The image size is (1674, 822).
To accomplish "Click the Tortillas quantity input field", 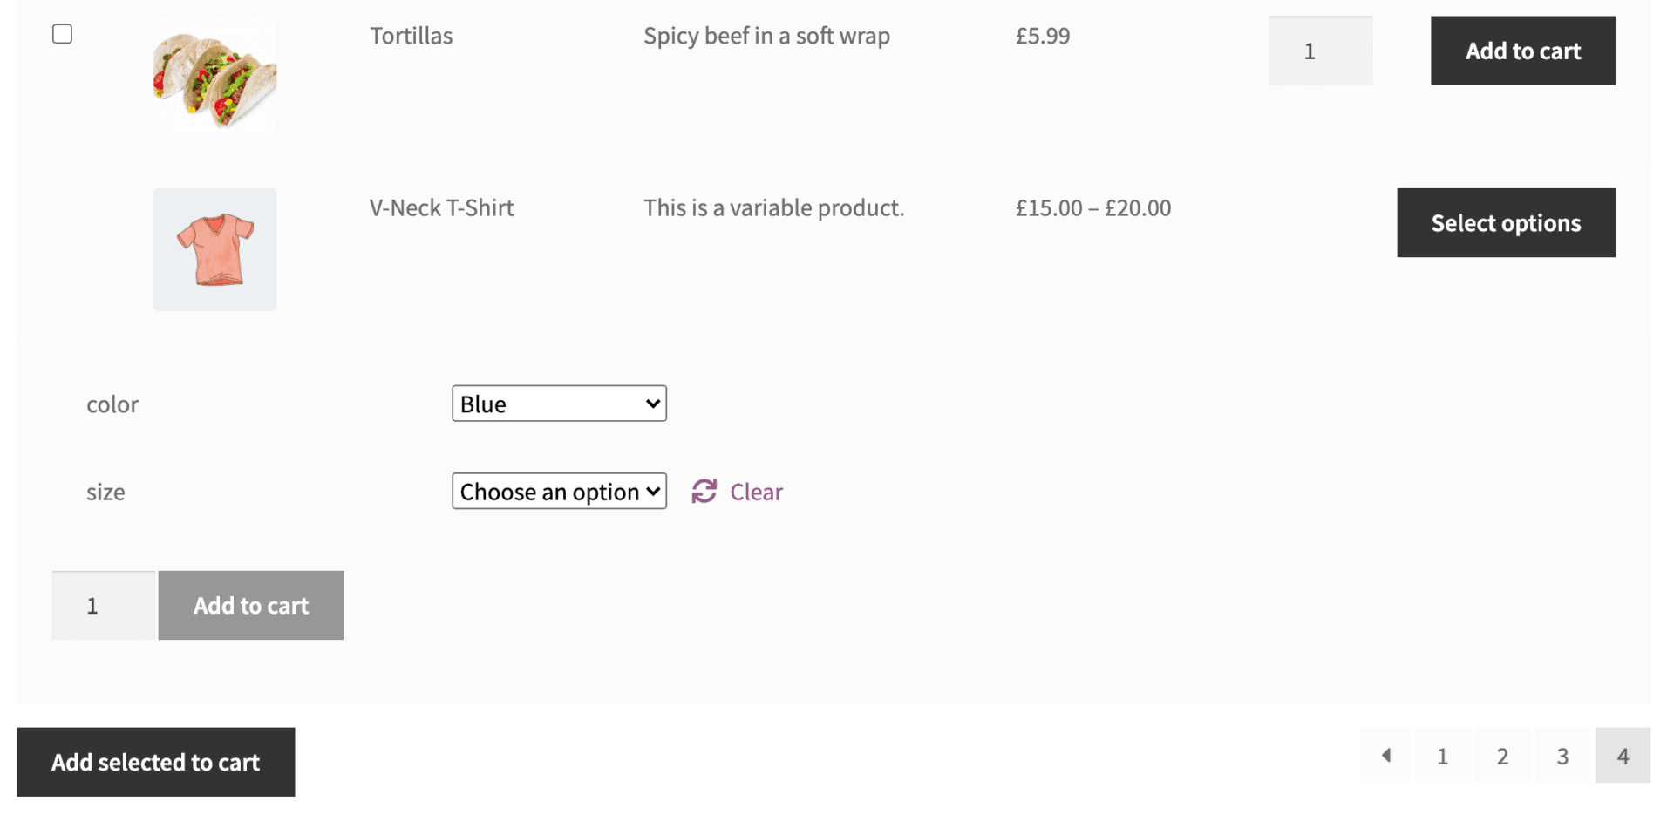I will click(x=1320, y=51).
